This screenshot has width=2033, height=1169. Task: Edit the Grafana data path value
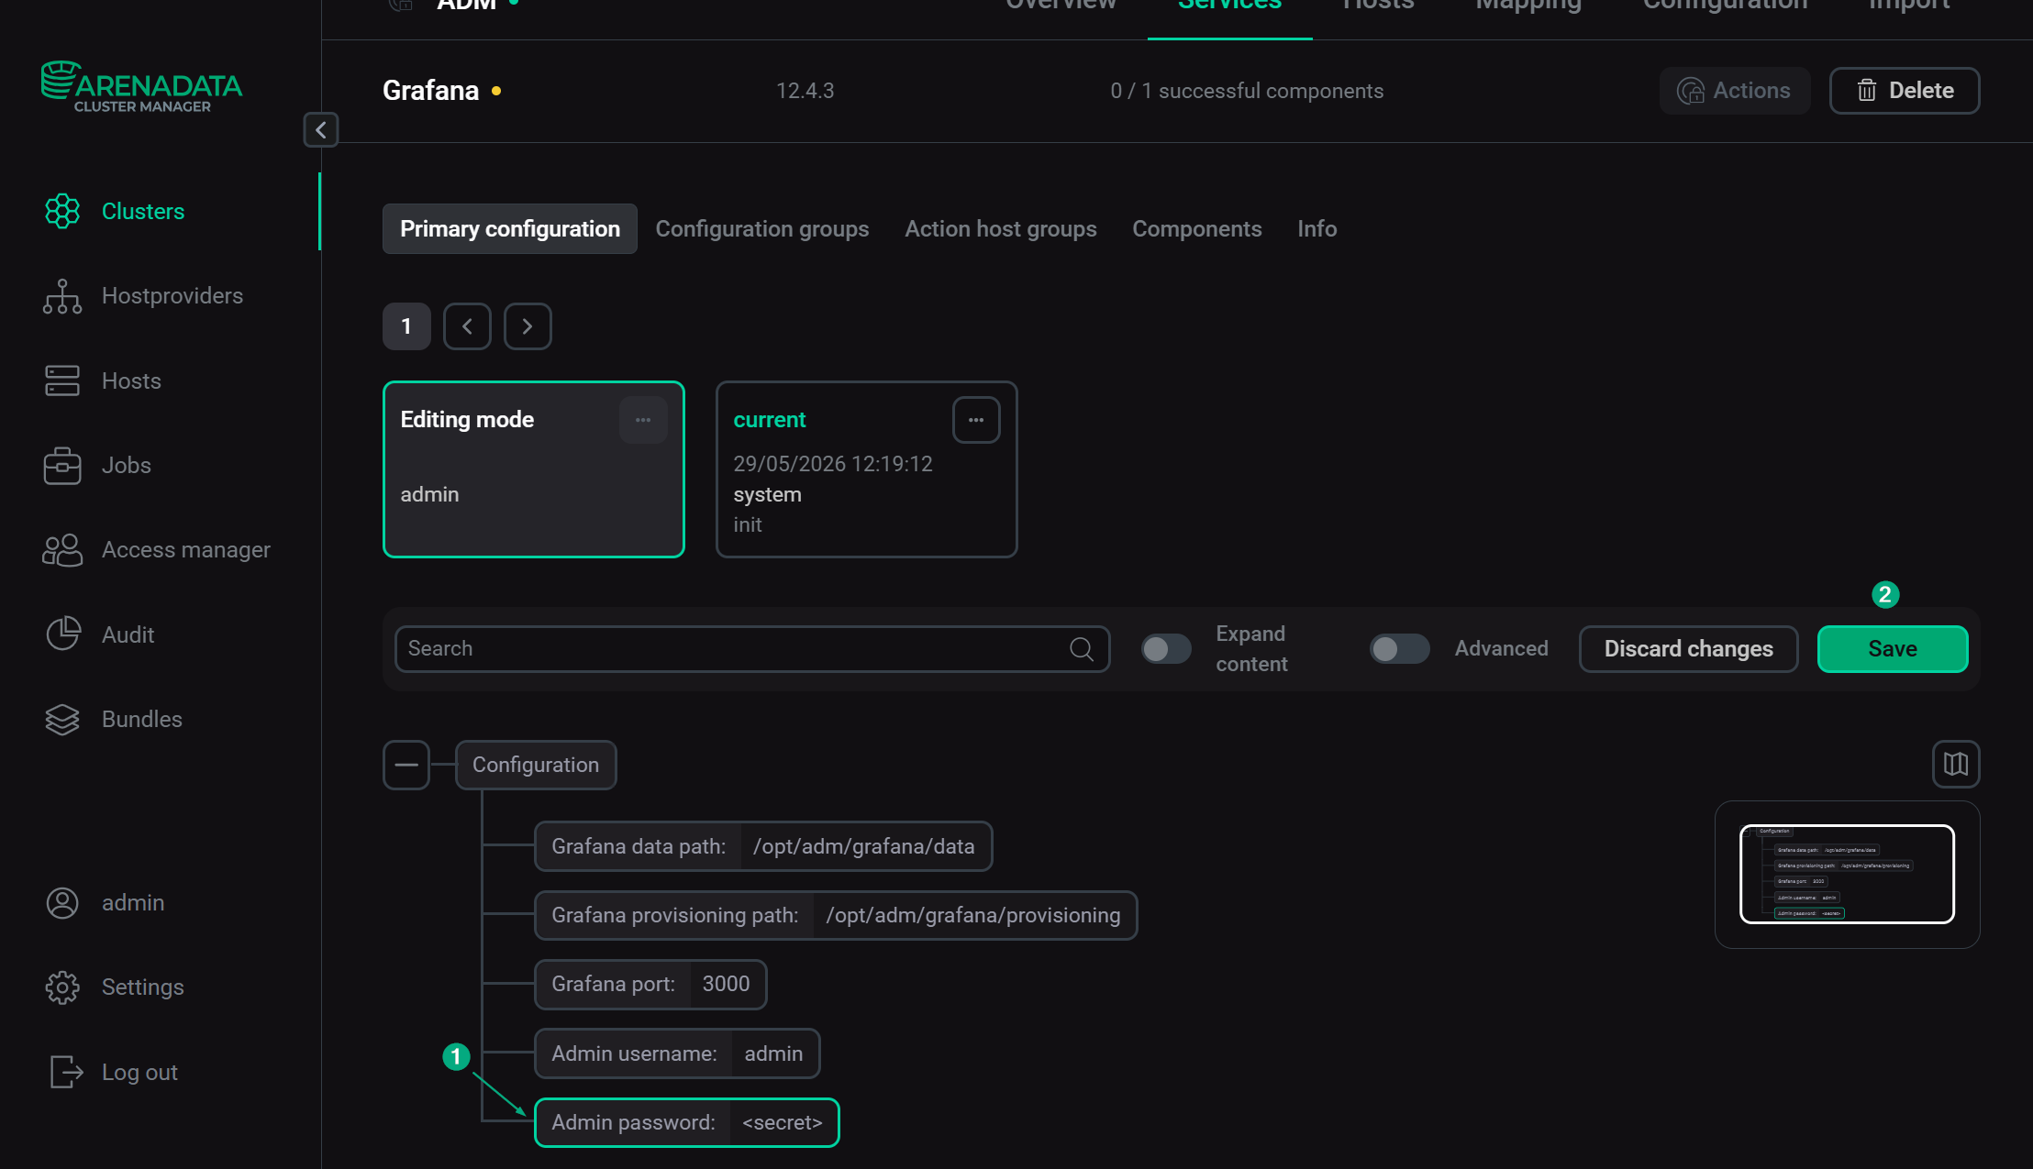[x=863, y=846]
